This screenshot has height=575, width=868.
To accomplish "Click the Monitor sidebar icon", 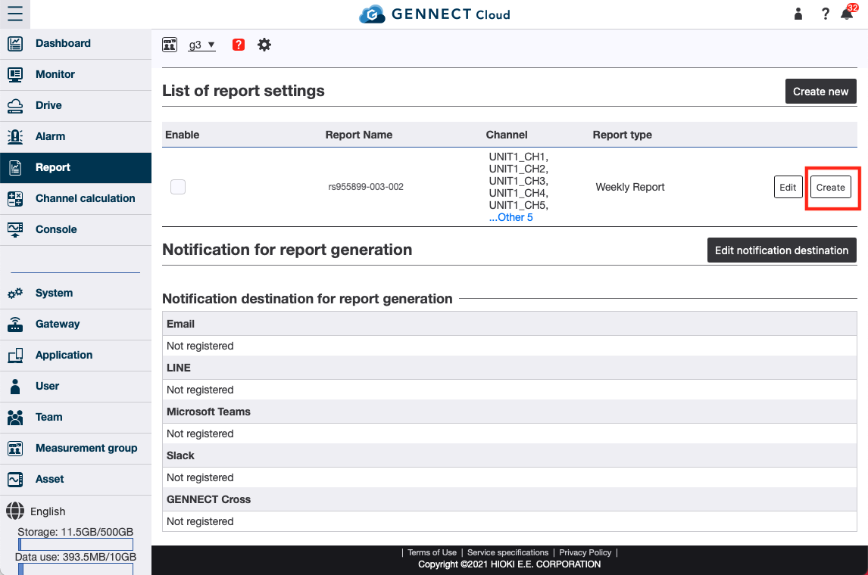I will click(x=15, y=75).
